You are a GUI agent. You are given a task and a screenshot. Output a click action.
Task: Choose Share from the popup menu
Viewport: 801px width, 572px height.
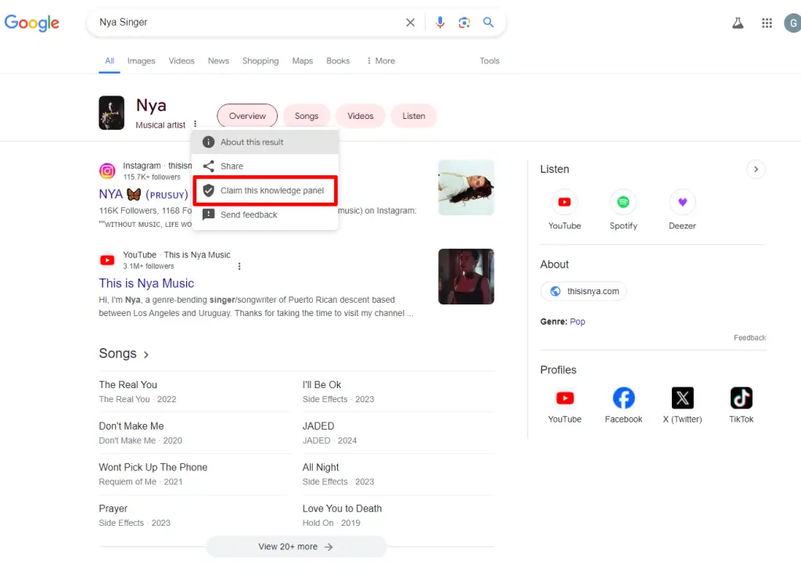pos(265,166)
